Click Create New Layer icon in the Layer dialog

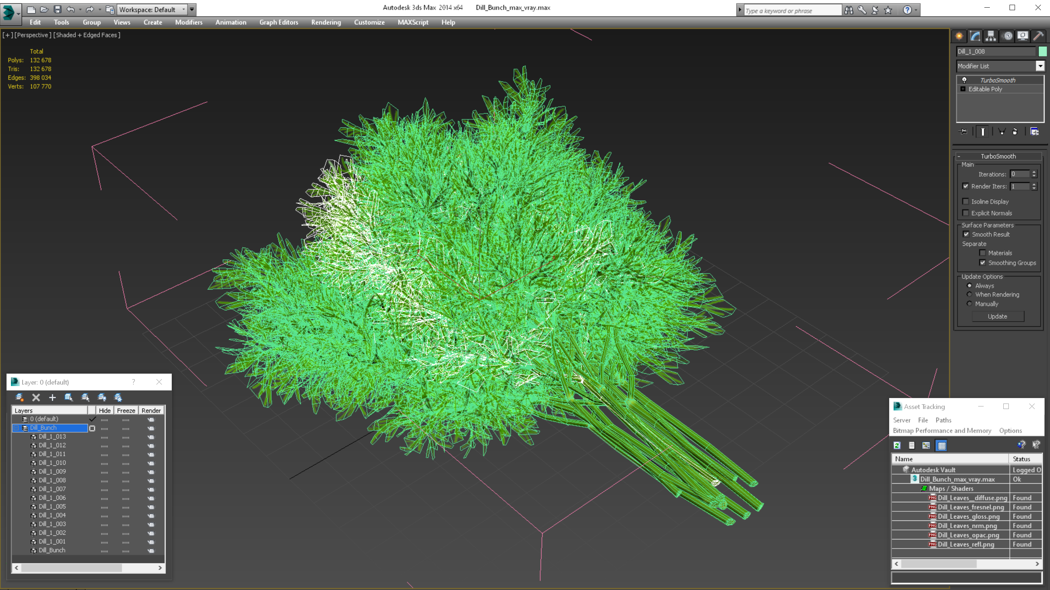coord(19,397)
